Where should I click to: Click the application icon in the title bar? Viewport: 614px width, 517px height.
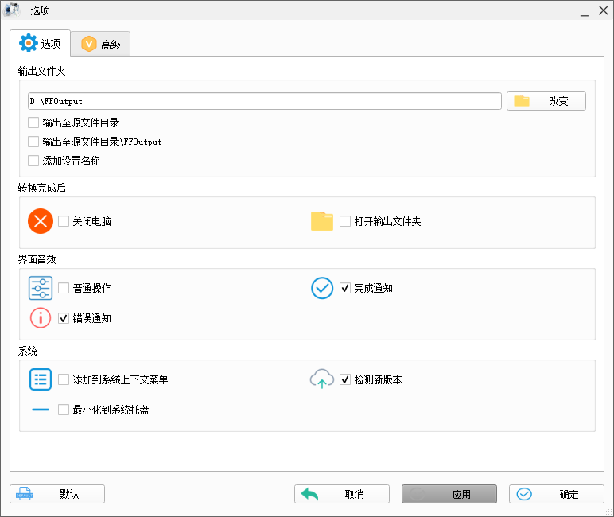pyautogui.click(x=12, y=10)
